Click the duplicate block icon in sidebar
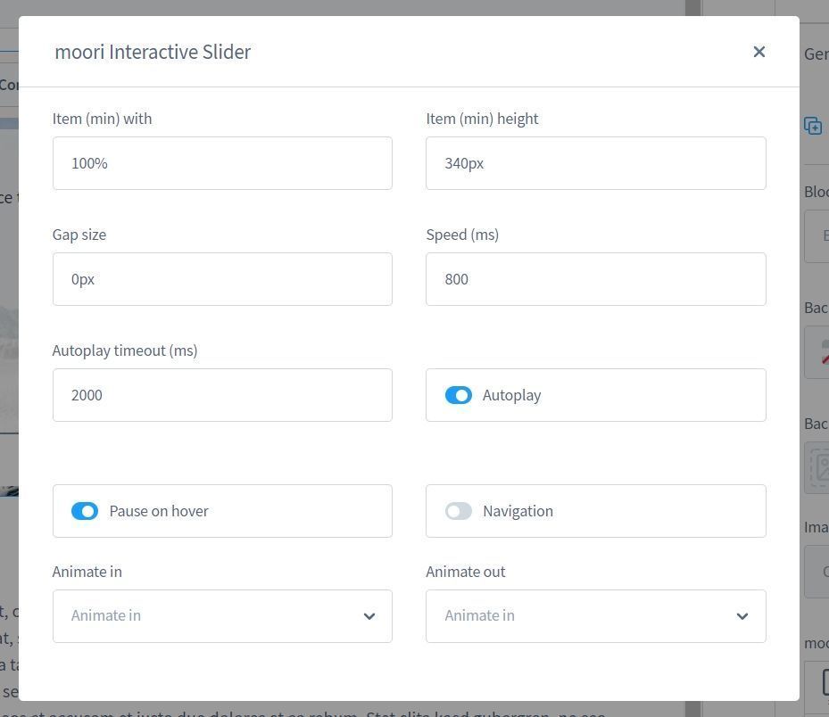The width and height of the screenshot is (829, 717). 813,126
